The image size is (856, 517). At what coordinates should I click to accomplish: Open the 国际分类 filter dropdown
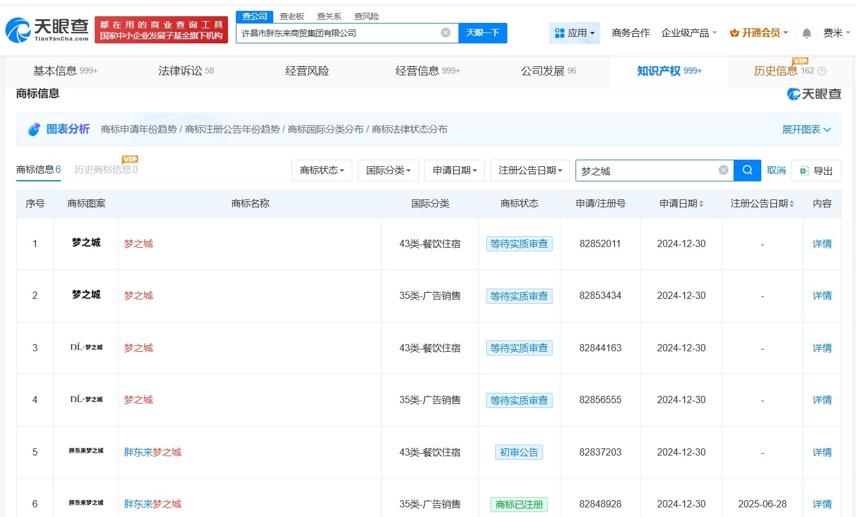point(388,171)
